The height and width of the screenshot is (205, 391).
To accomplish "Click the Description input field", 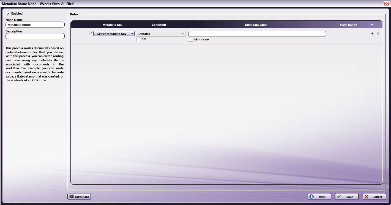I will point(35,36).
